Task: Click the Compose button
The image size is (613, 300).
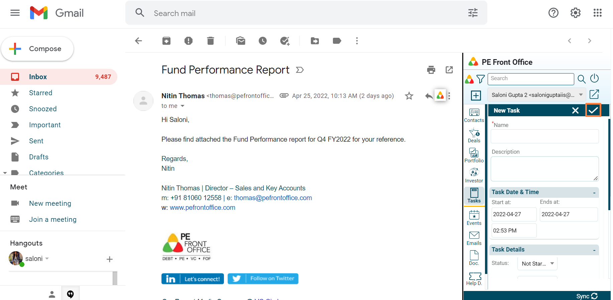Action: pos(37,49)
